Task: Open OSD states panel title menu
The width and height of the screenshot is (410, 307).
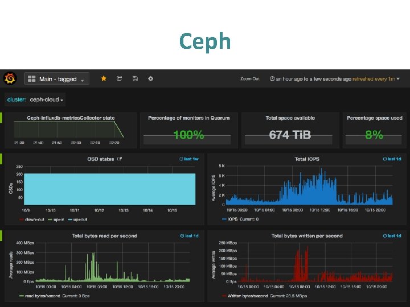Action: [x=100, y=159]
